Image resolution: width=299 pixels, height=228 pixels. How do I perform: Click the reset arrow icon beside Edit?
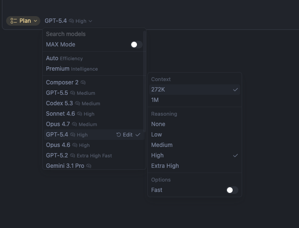click(x=118, y=135)
